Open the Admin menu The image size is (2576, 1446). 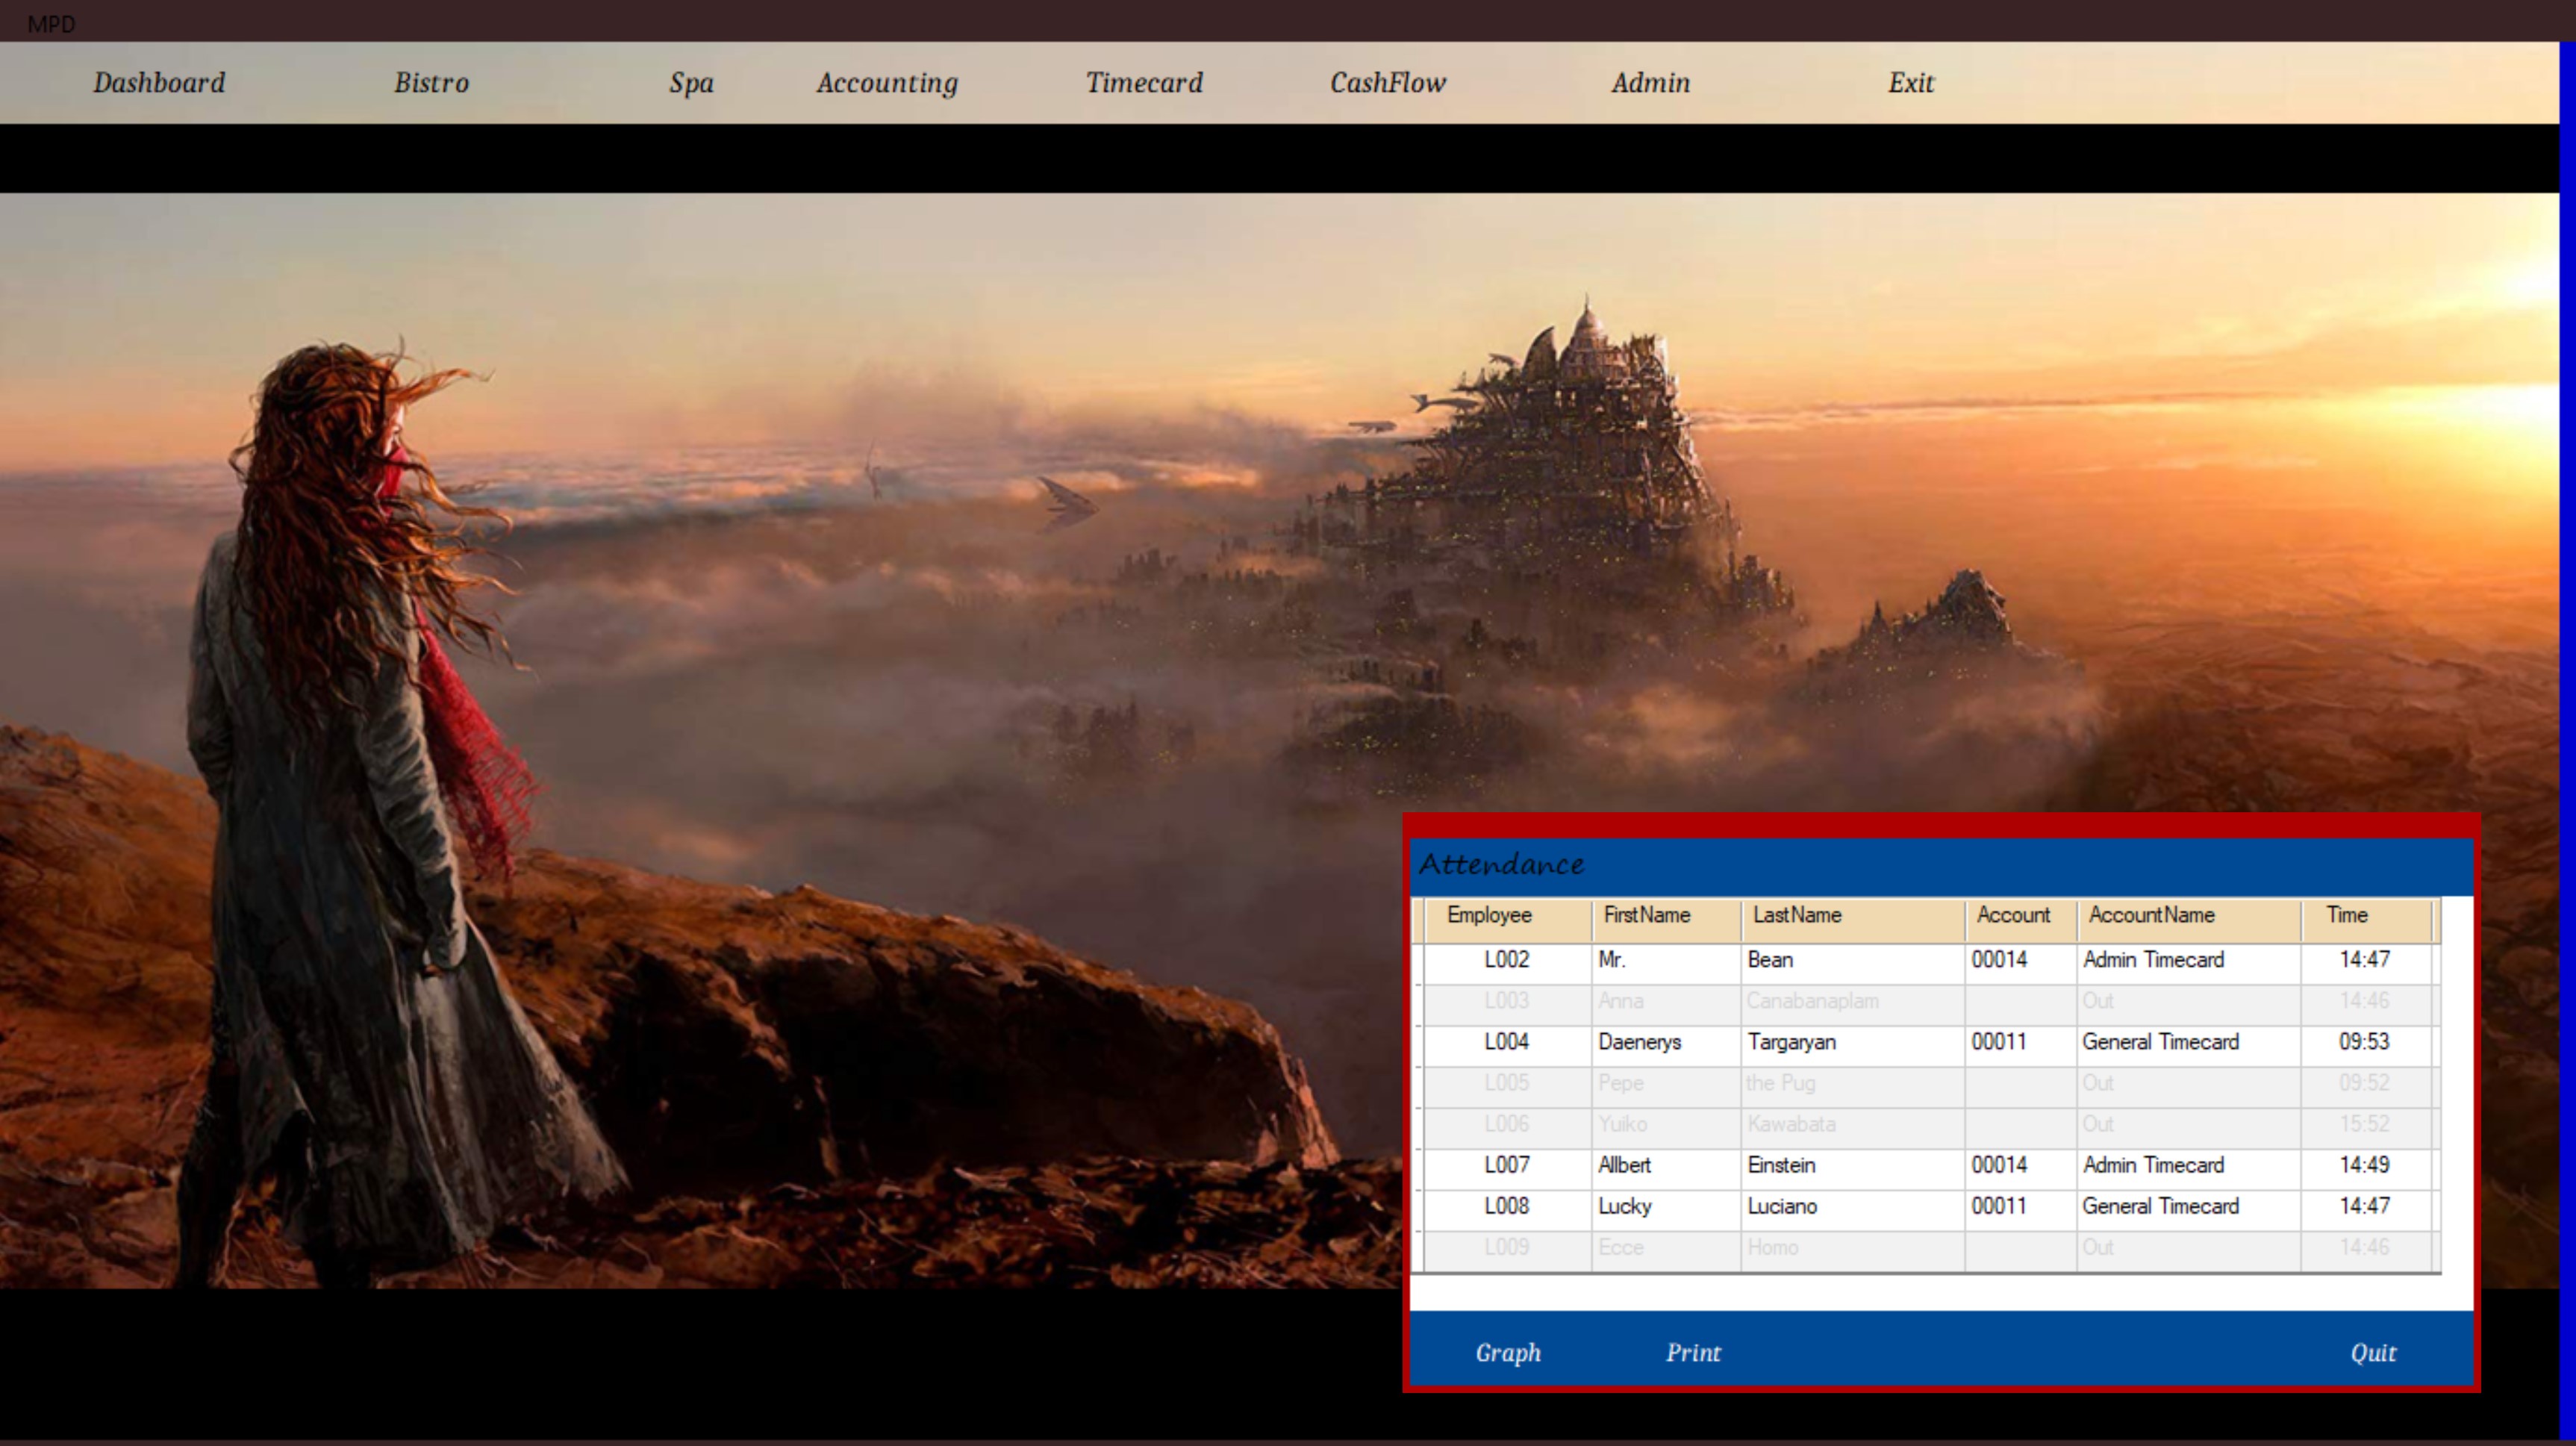tap(1650, 83)
